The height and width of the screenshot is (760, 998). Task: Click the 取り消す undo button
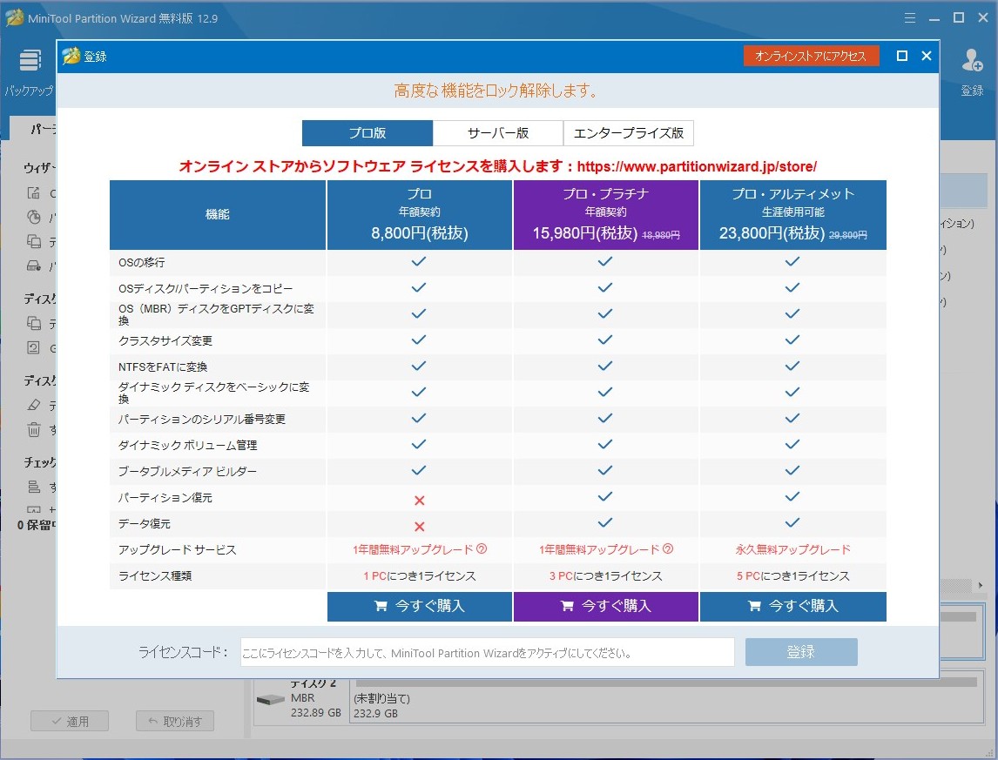[175, 721]
